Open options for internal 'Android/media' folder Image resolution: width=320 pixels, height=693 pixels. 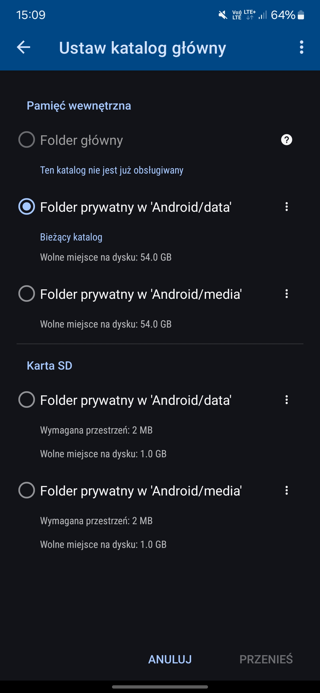pyautogui.click(x=286, y=294)
